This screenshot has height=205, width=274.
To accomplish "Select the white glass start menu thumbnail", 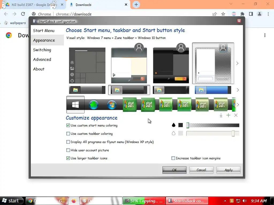I will click(x=213, y=63).
